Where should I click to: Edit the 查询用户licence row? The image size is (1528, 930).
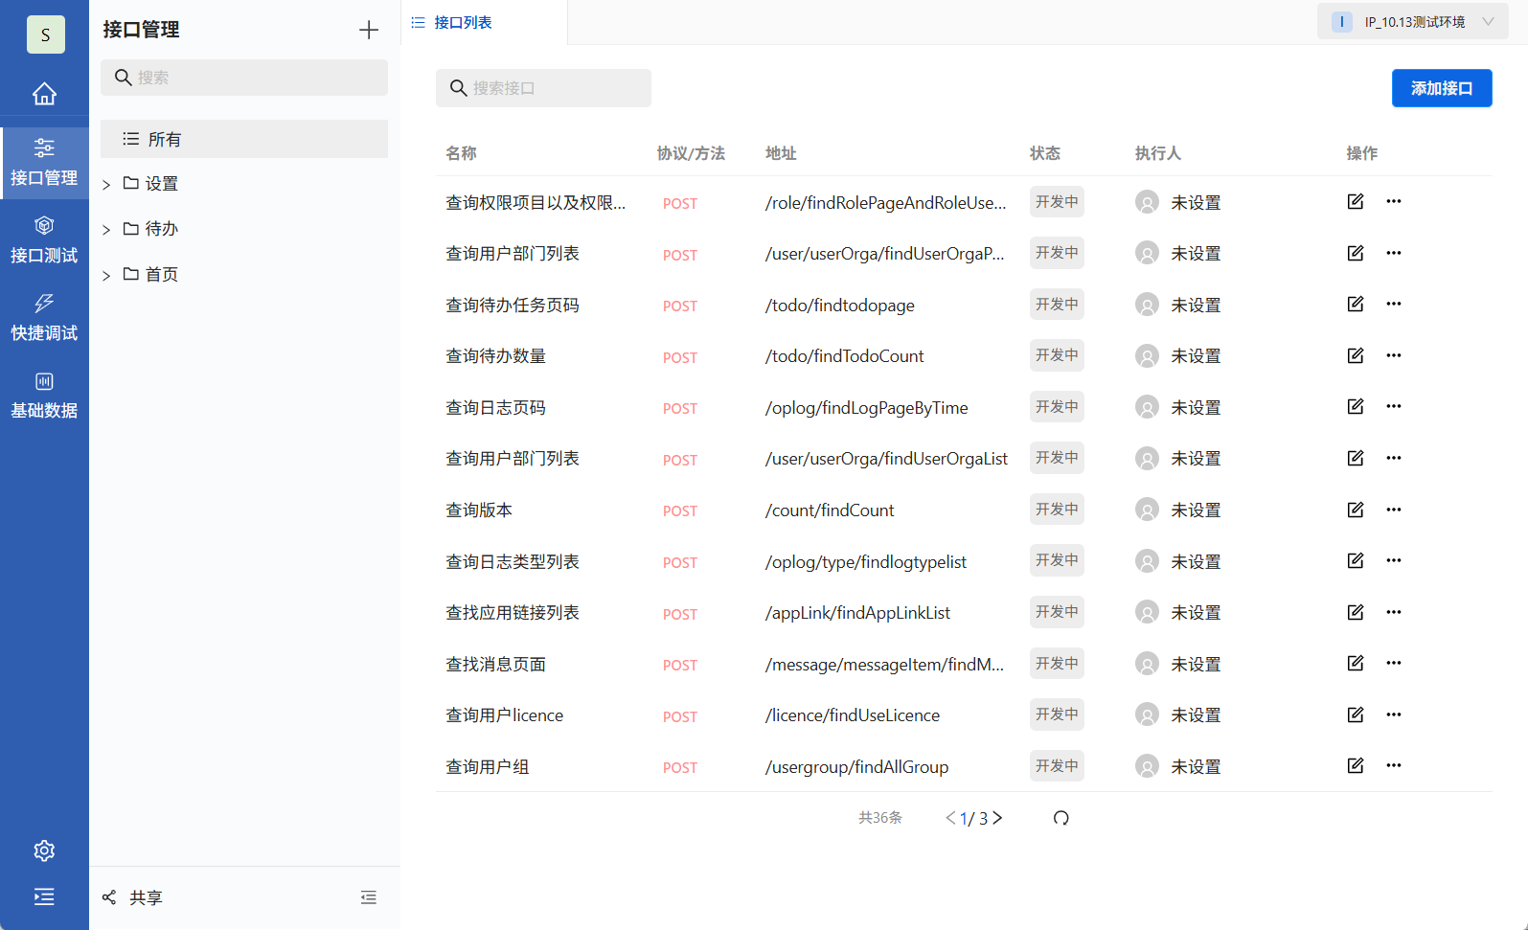pos(1356,715)
